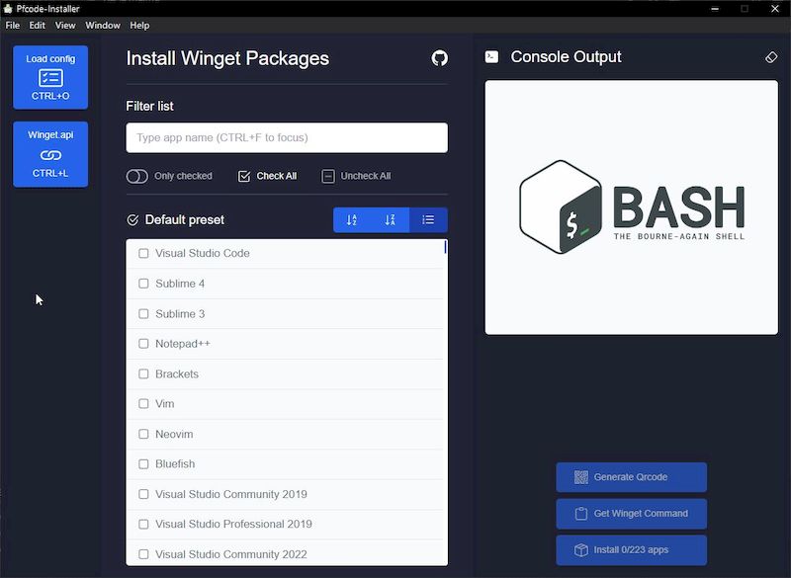Screen dimensions: 791x578
Task: Sort the app list Z to A
Action: (x=390, y=219)
